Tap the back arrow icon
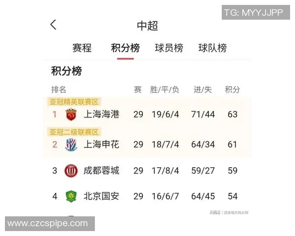295x236 pixels. [54, 25]
